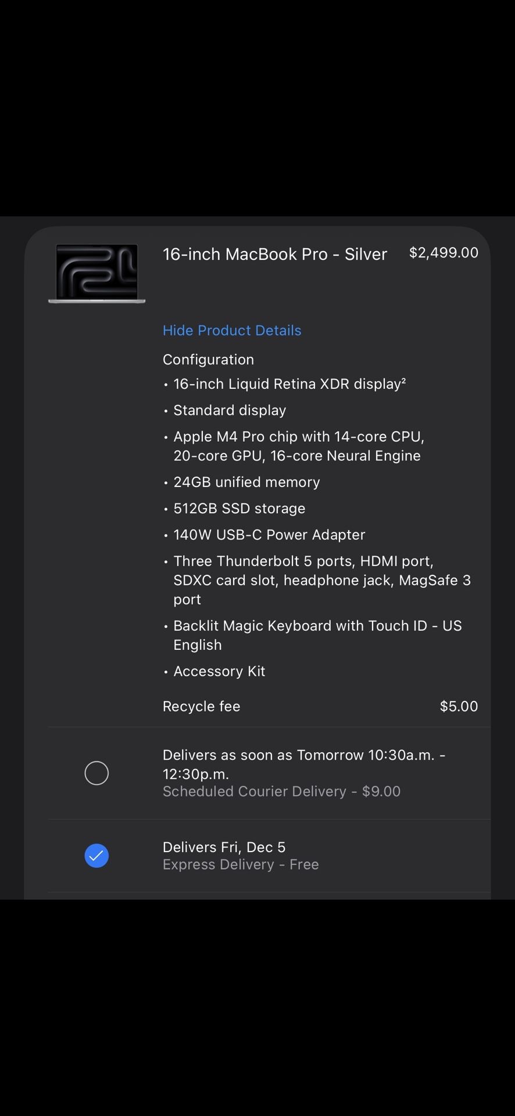Select the Scheduled Courier Delivery radio button

(96, 773)
